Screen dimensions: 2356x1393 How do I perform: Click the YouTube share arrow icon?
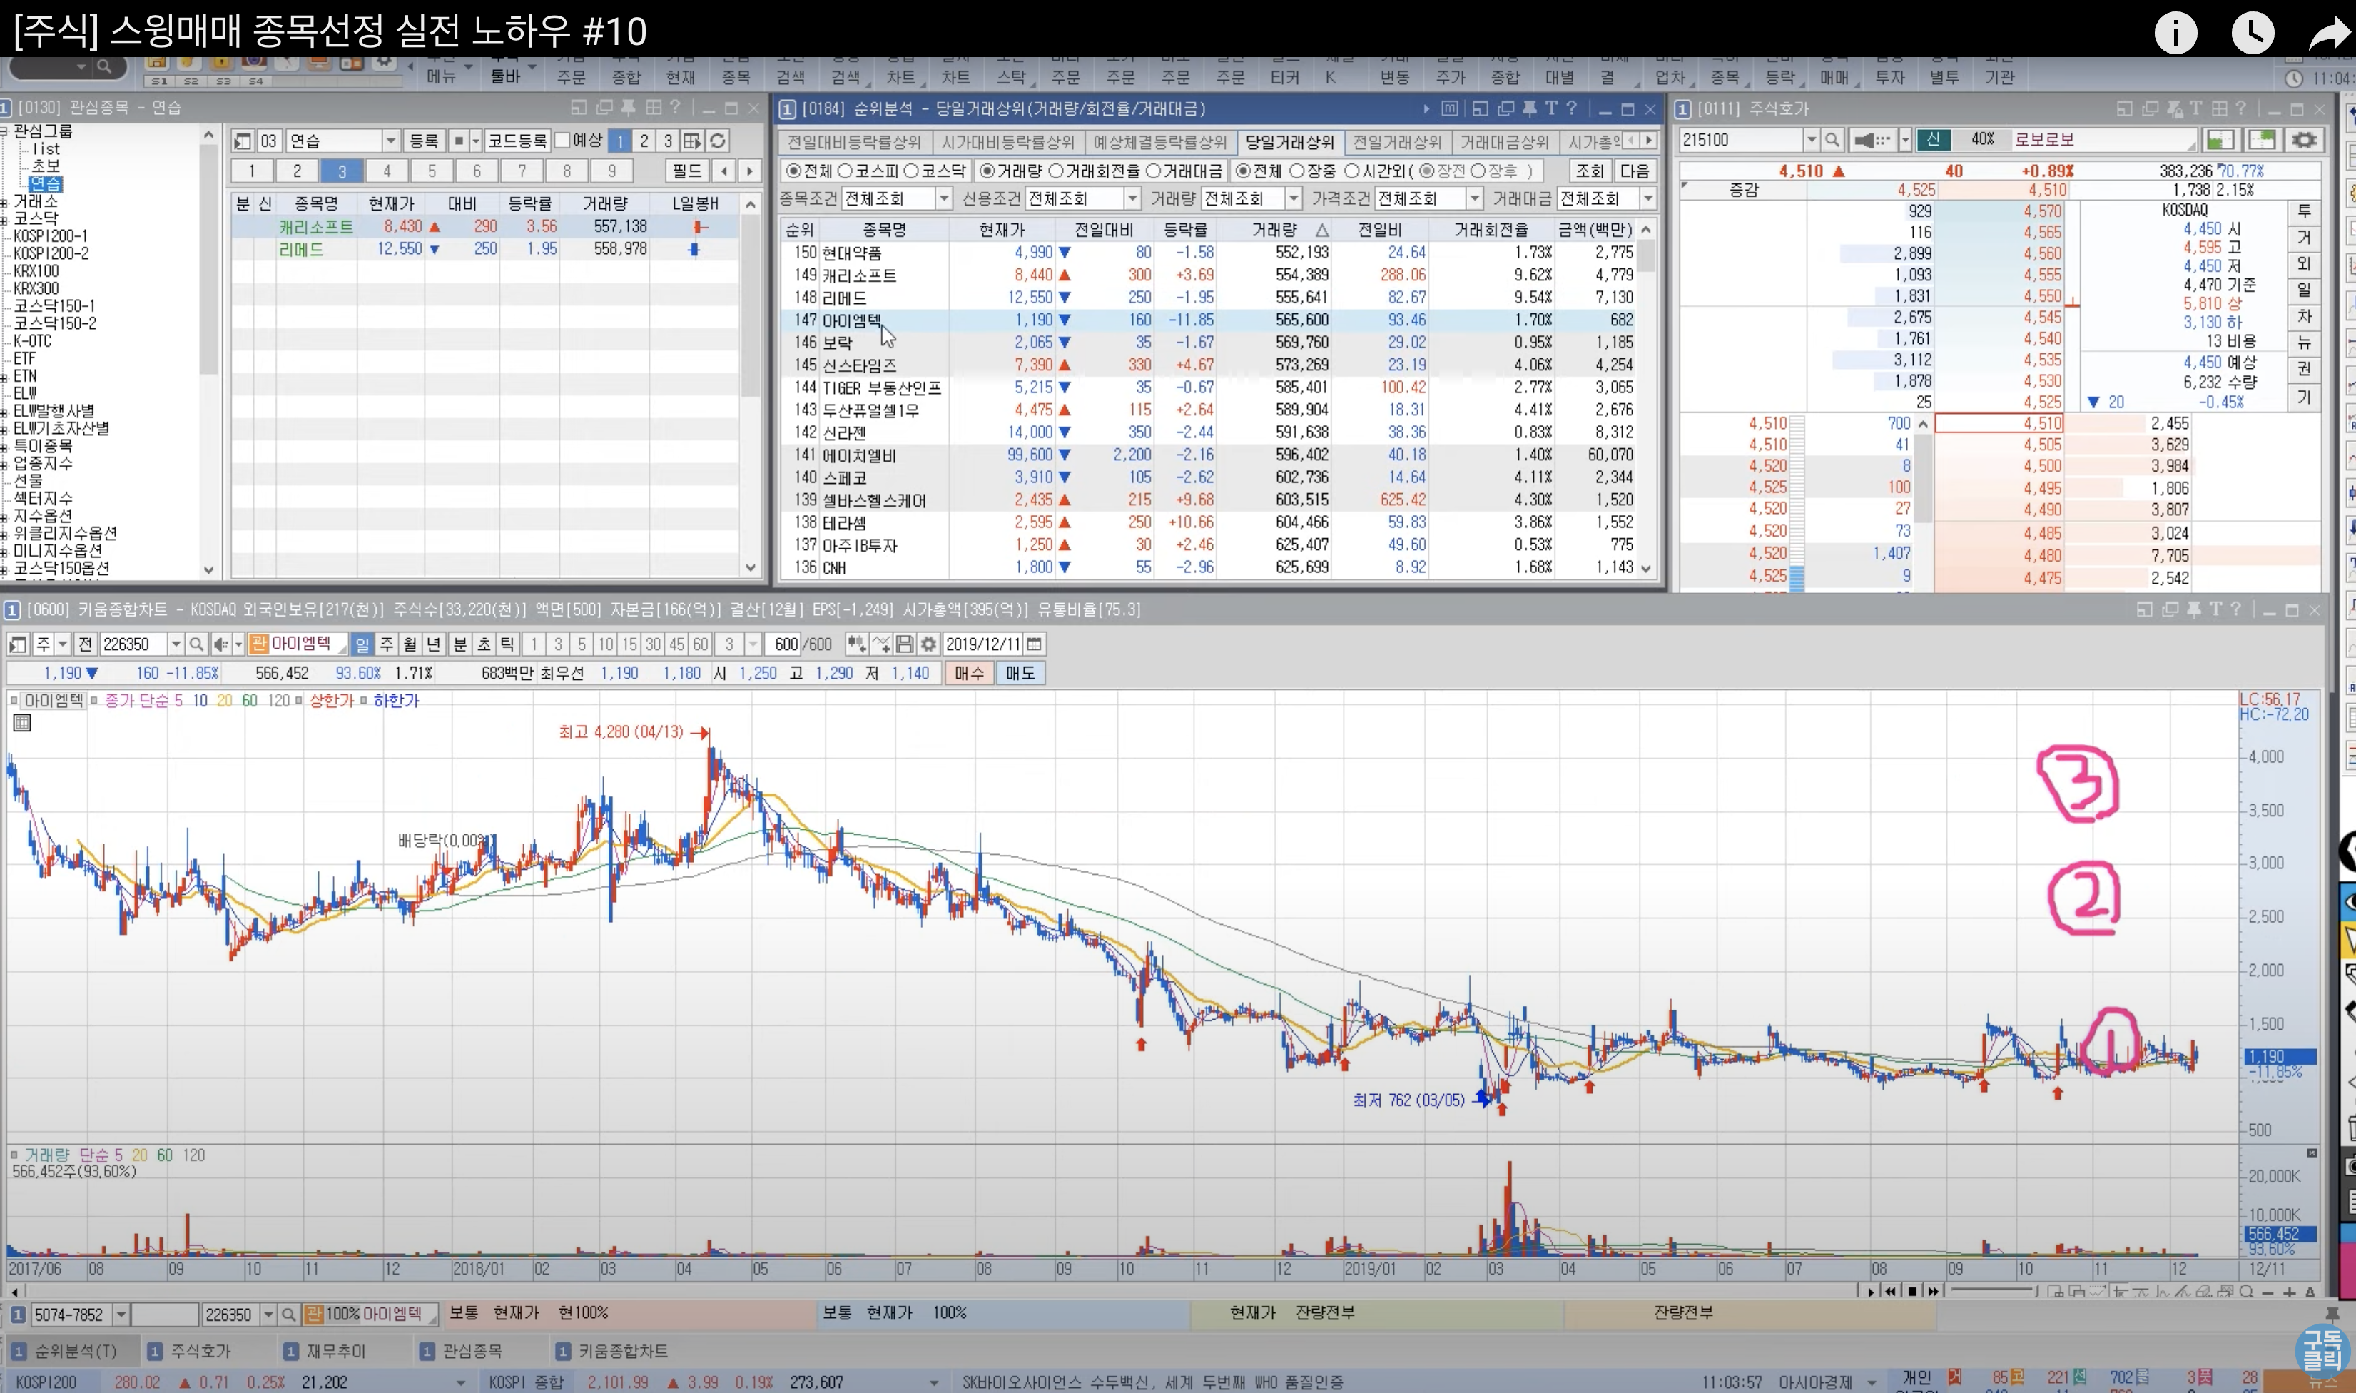point(2328,34)
